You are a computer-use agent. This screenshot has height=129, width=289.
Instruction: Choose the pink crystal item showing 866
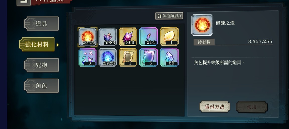128,37
